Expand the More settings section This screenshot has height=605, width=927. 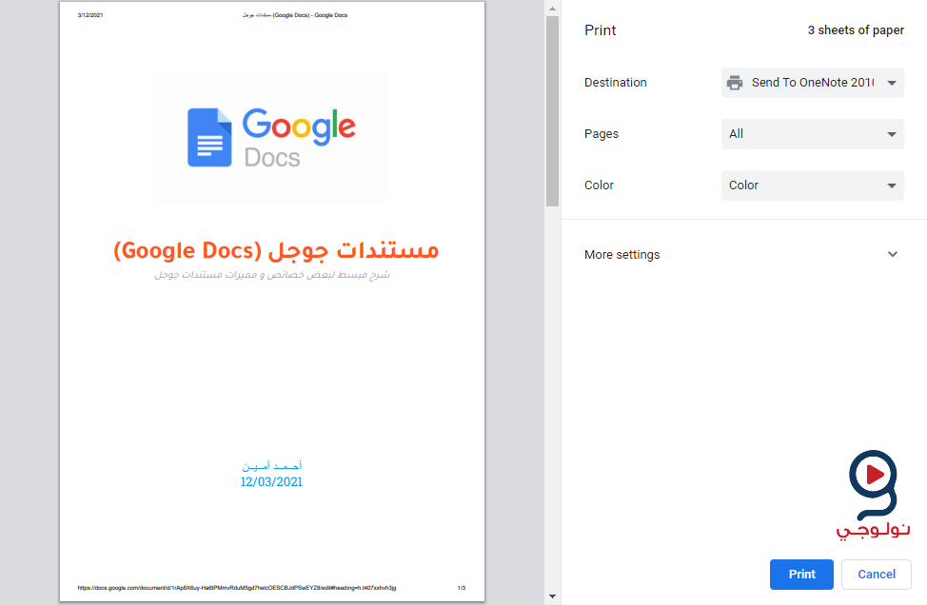tap(741, 255)
